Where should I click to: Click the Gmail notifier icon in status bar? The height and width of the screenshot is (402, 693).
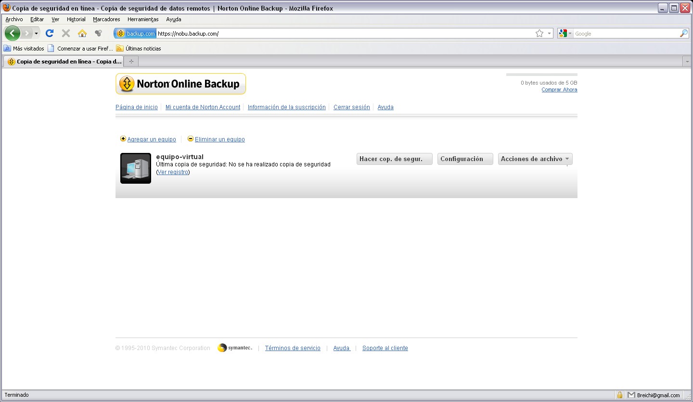(631, 395)
